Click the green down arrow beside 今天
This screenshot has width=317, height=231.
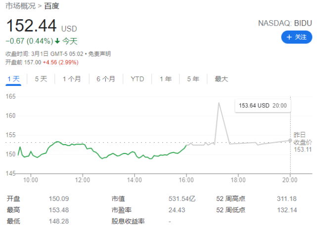click(57, 41)
